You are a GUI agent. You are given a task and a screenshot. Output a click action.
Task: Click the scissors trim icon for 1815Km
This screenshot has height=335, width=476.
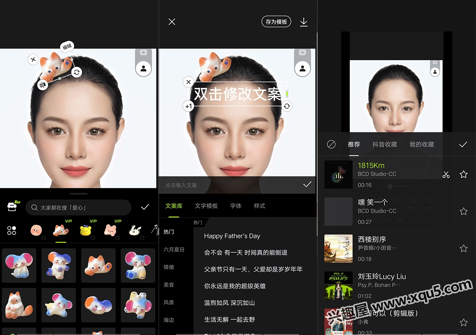click(x=446, y=174)
